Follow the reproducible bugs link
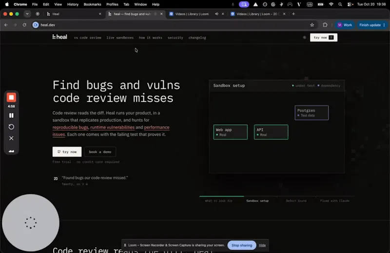The image size is (390, 253). 70,127
